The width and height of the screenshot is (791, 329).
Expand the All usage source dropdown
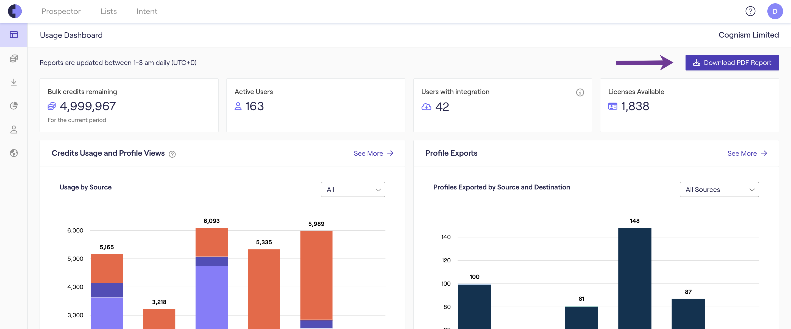point(353,189)
